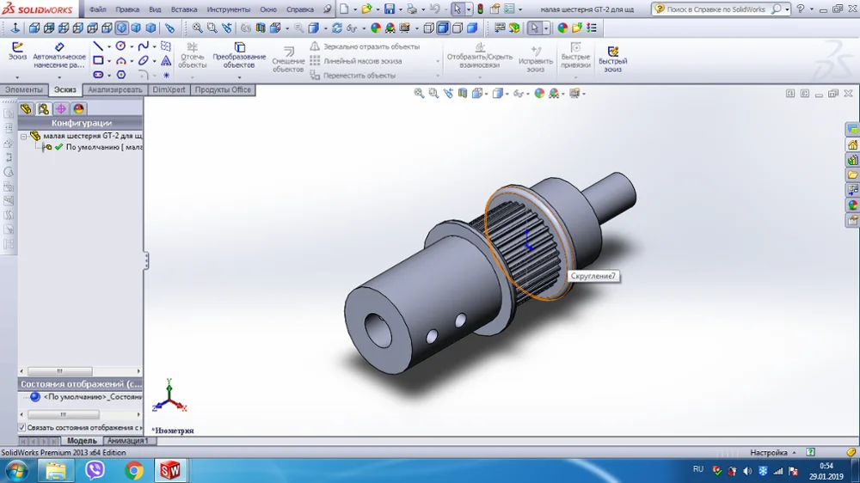Click the Быстрый эскиз rapid sketch button
The height and width of the screenshot is (483, 860).
[612, 59]
